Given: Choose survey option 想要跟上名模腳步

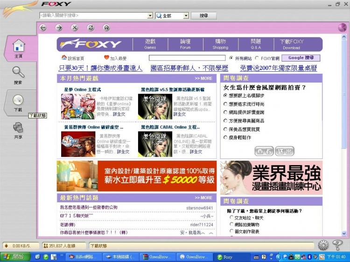Looking at the screenshot, I should point(226,96).
